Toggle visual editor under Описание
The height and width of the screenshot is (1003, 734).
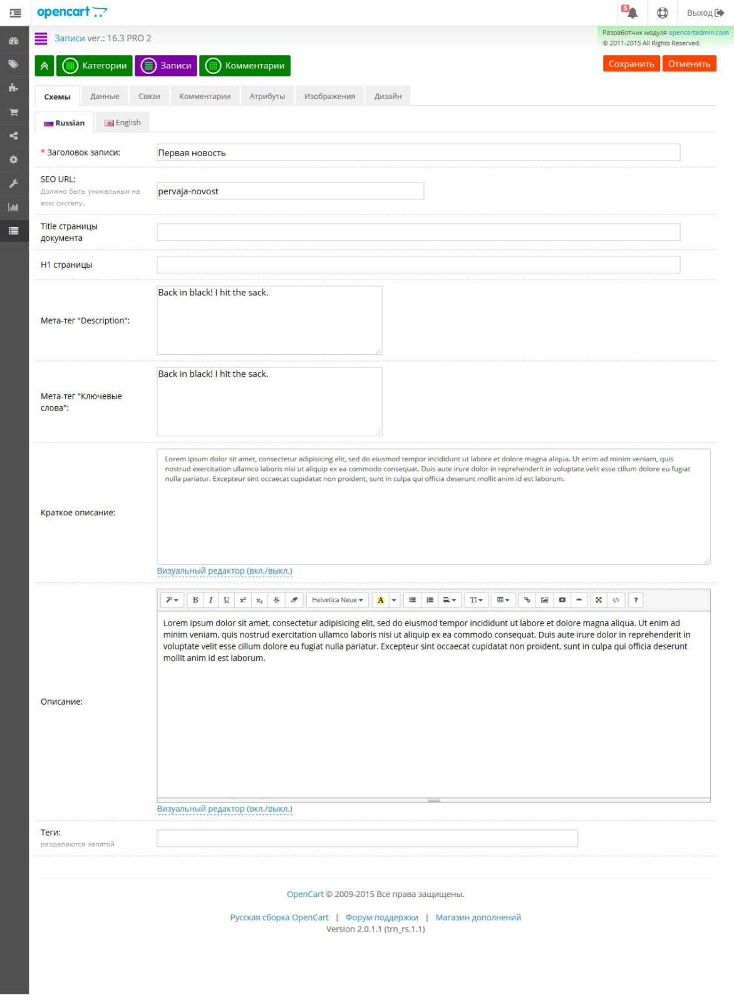[x=224, y=809]
